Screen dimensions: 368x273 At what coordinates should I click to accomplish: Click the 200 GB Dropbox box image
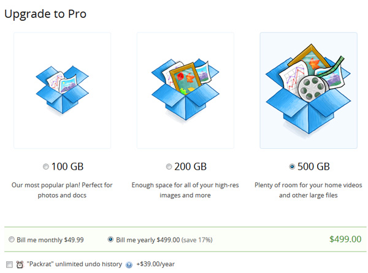[185, 91]
